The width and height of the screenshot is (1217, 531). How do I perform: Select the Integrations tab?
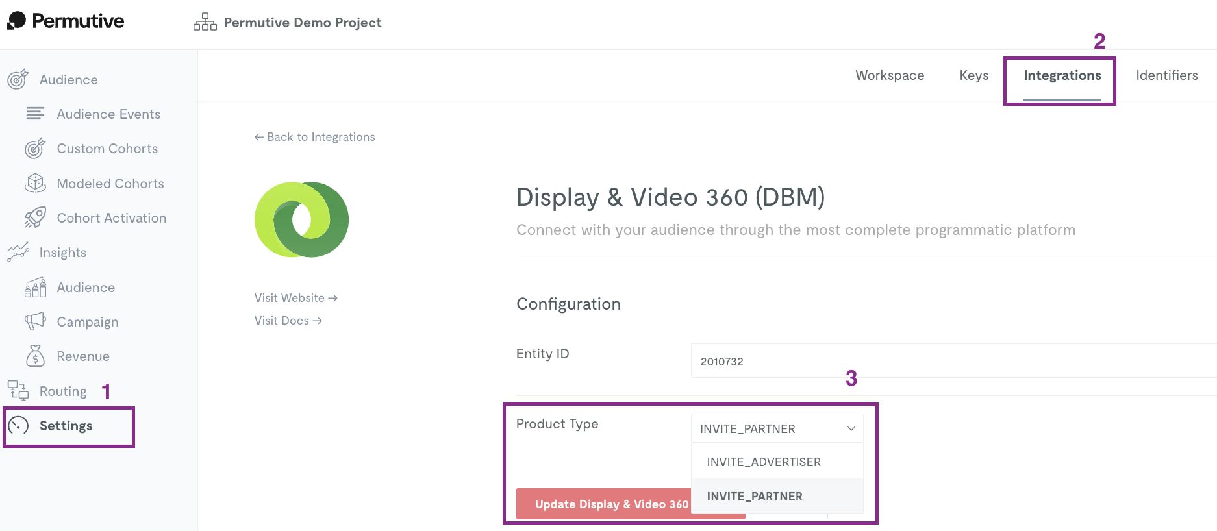coord(1062,75)
